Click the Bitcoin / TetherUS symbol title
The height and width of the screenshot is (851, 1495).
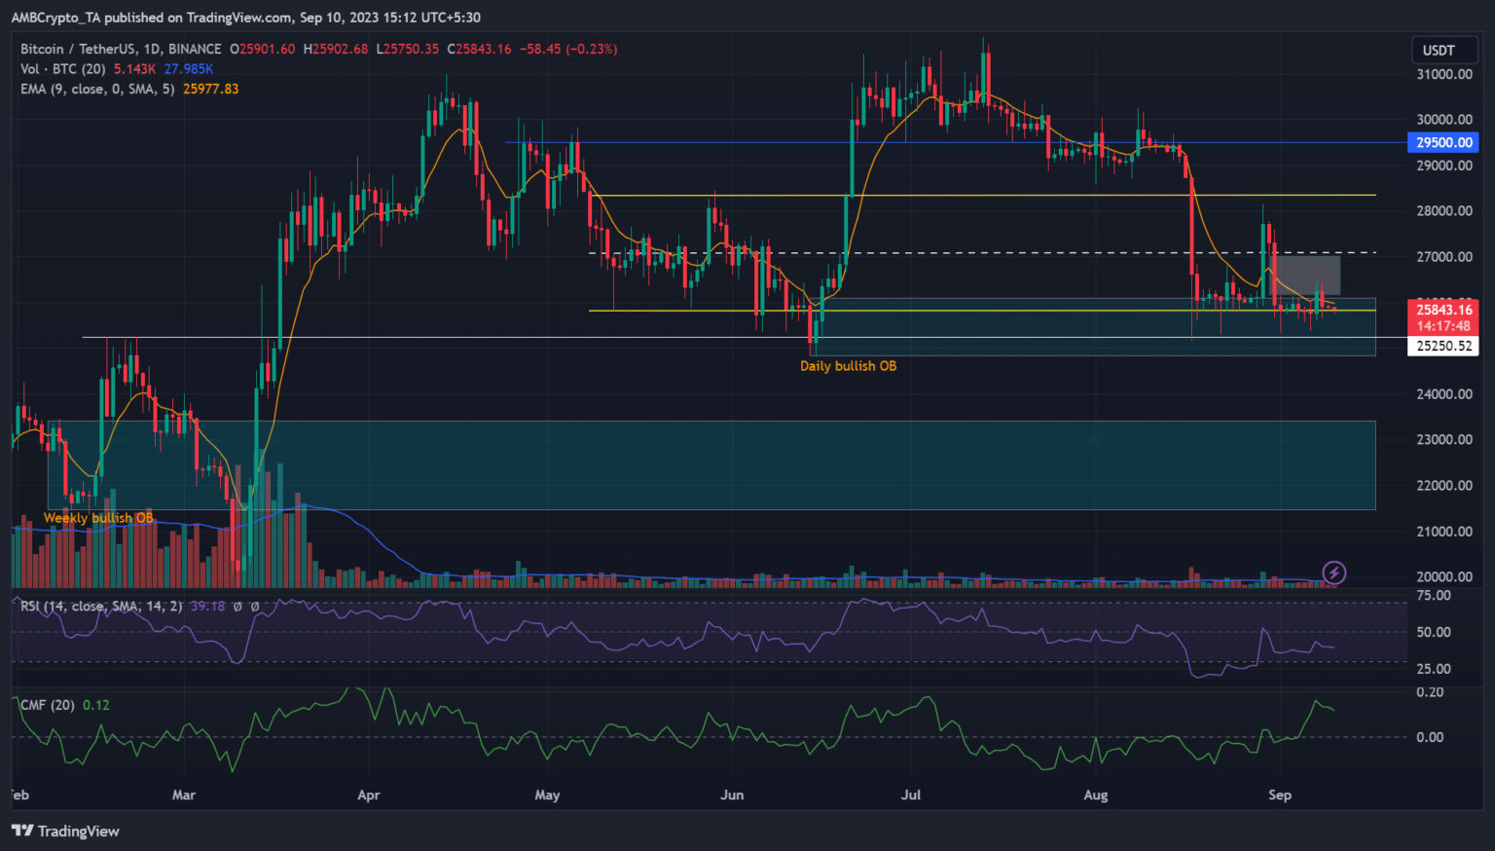click(121, 49)
